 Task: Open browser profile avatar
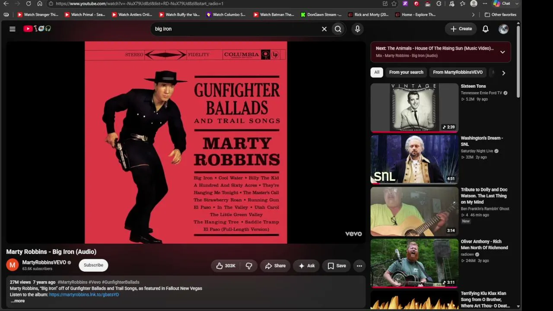pyautogui.click(x=474, y=3)
